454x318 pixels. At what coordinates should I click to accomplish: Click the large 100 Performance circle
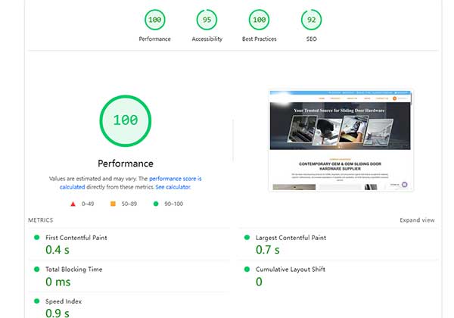tap(125, 120)
